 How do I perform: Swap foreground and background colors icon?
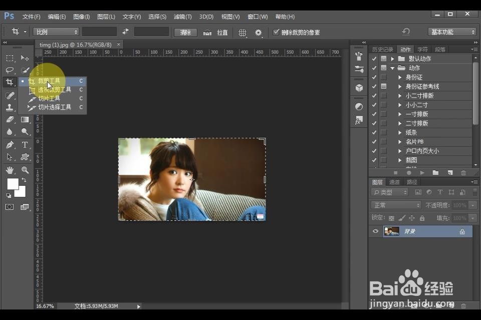tap(24, 180)
